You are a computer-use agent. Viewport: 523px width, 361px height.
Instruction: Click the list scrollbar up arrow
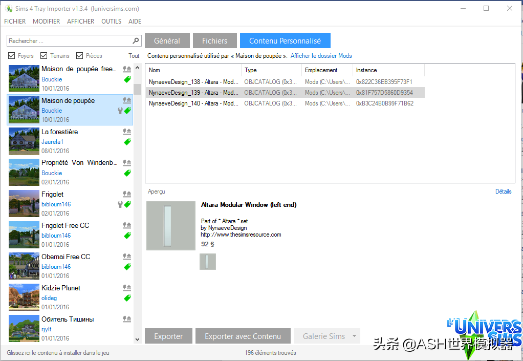coord(138,68)
